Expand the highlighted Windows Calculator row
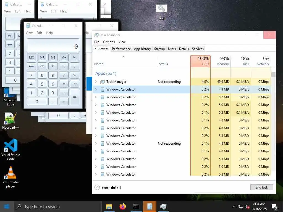The width and height of the screenshot is (283, 212). click(x=96, y=89)
